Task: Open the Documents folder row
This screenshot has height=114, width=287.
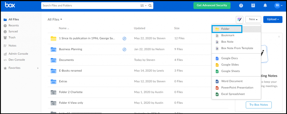Action: (66, 60)
